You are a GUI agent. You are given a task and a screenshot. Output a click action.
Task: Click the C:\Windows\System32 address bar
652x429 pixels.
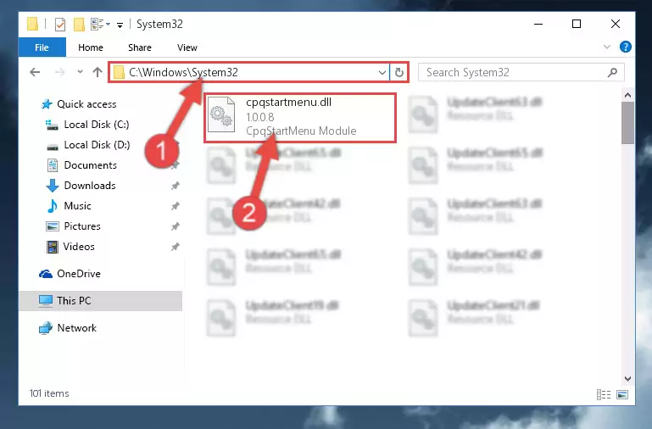coord(249,72)
